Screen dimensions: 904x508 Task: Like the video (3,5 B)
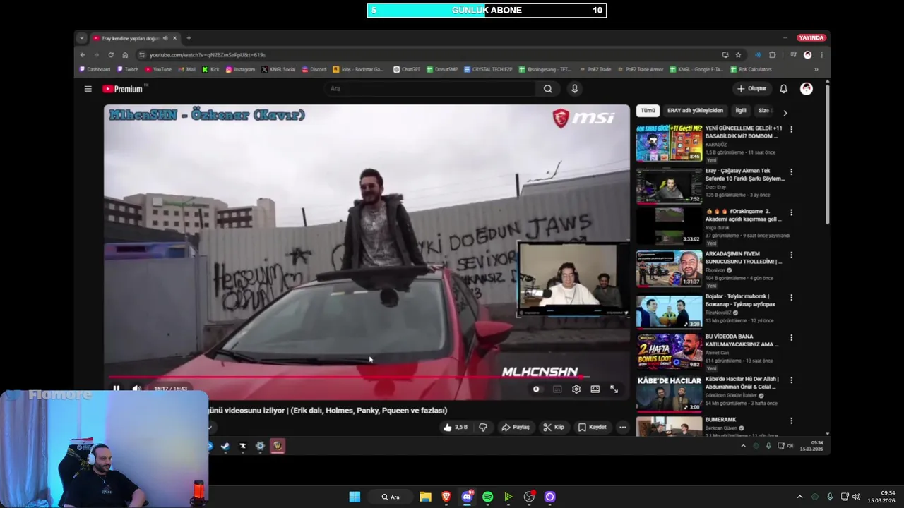[x=456, y=427]
